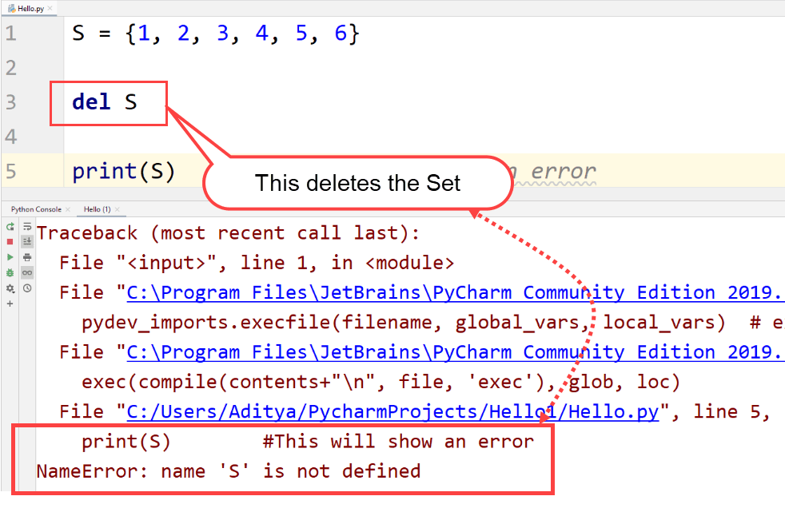Close the Hello (1) tab
Screen dimensions: 785x512
118,209
